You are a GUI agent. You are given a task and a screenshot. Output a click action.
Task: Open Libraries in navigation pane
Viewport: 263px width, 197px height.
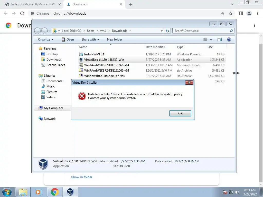(50, 76)
